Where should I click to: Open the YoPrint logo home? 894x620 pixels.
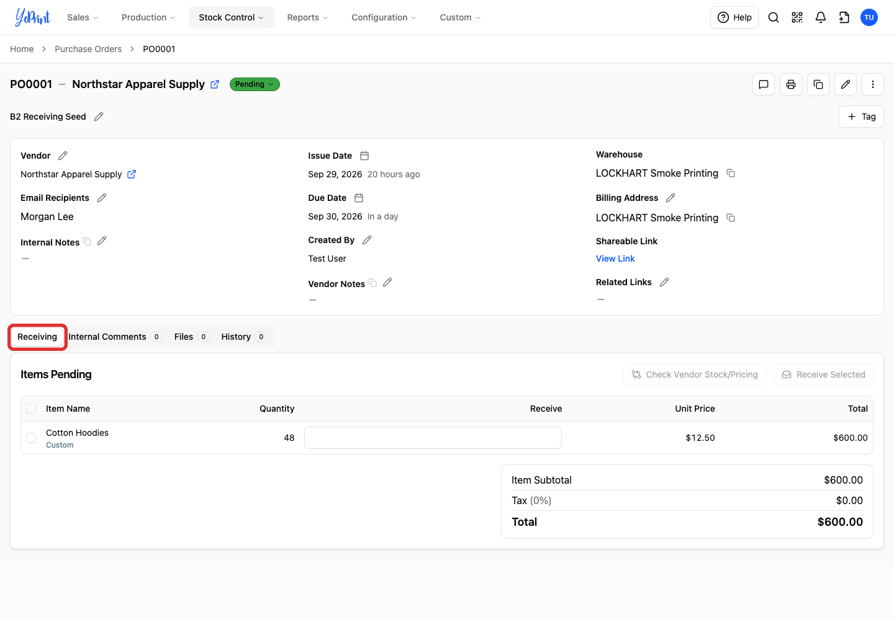pyautogui.click(x=32, y=17)
